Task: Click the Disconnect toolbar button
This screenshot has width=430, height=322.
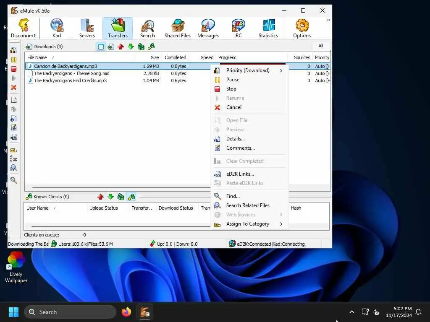Action: [x=24, y=28]
